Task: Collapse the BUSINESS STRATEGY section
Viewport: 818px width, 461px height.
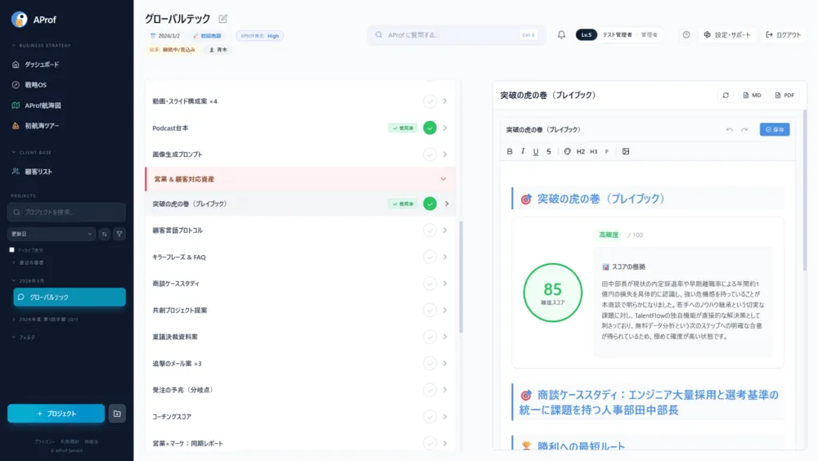Action: 42,46
